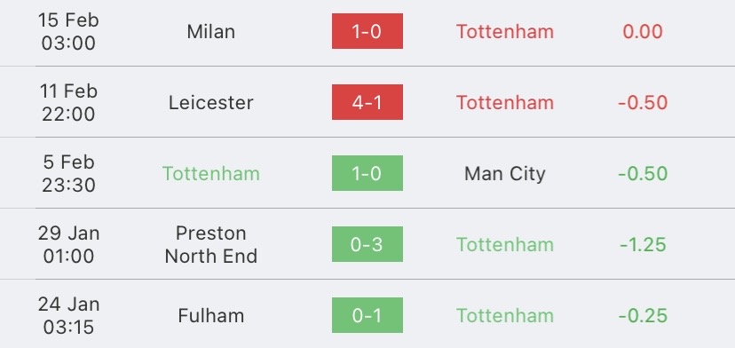Select the 29 Jan 01:00 match date

pos(68,244)
